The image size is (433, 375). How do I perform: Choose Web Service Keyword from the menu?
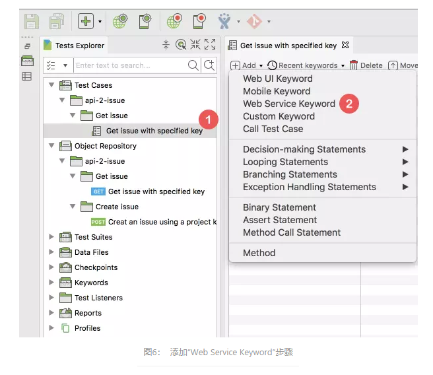289,104
